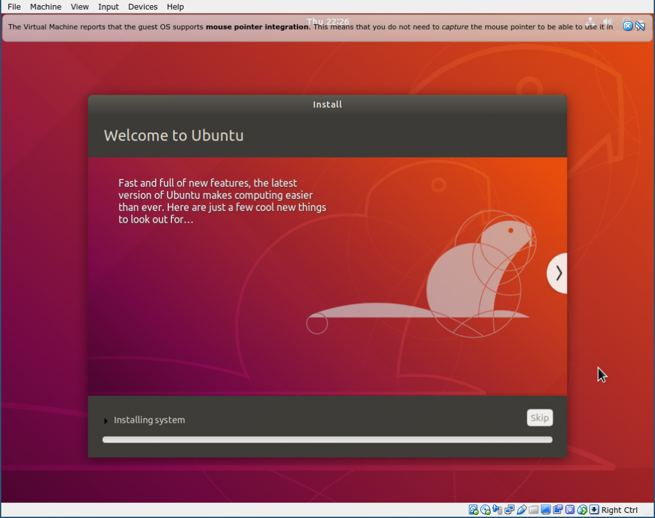Open the Machine menu
This screenshot has width=655, height=518.
click(x=45, y=6)
